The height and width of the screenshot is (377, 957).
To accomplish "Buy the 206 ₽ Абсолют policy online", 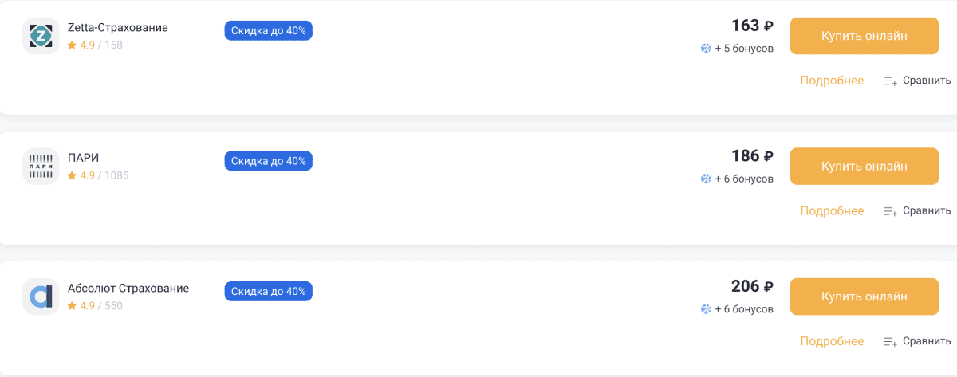I will pyautogui.click(x=864, y=296).
